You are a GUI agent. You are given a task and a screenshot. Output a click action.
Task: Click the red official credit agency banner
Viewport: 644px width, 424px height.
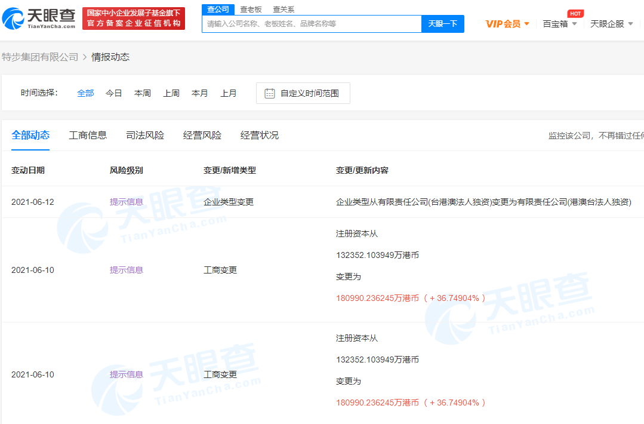[x=134, y=19]
